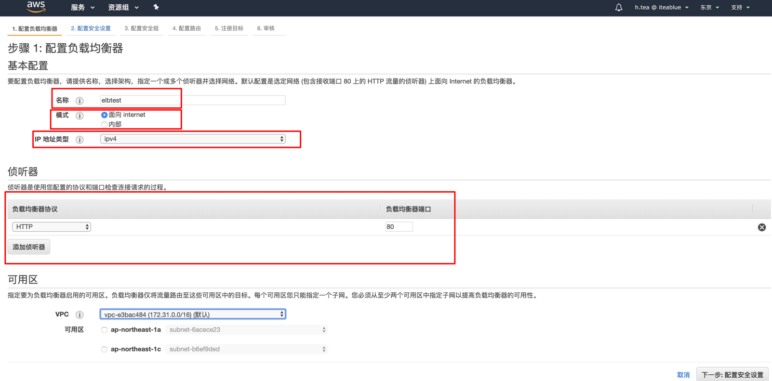Select the 内部 radio option
This screenshot has height=381, width=772.
pyautogui.click(x=104, y=125)
